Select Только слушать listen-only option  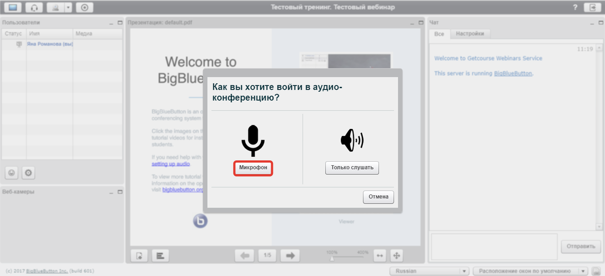tap(352, 168)
